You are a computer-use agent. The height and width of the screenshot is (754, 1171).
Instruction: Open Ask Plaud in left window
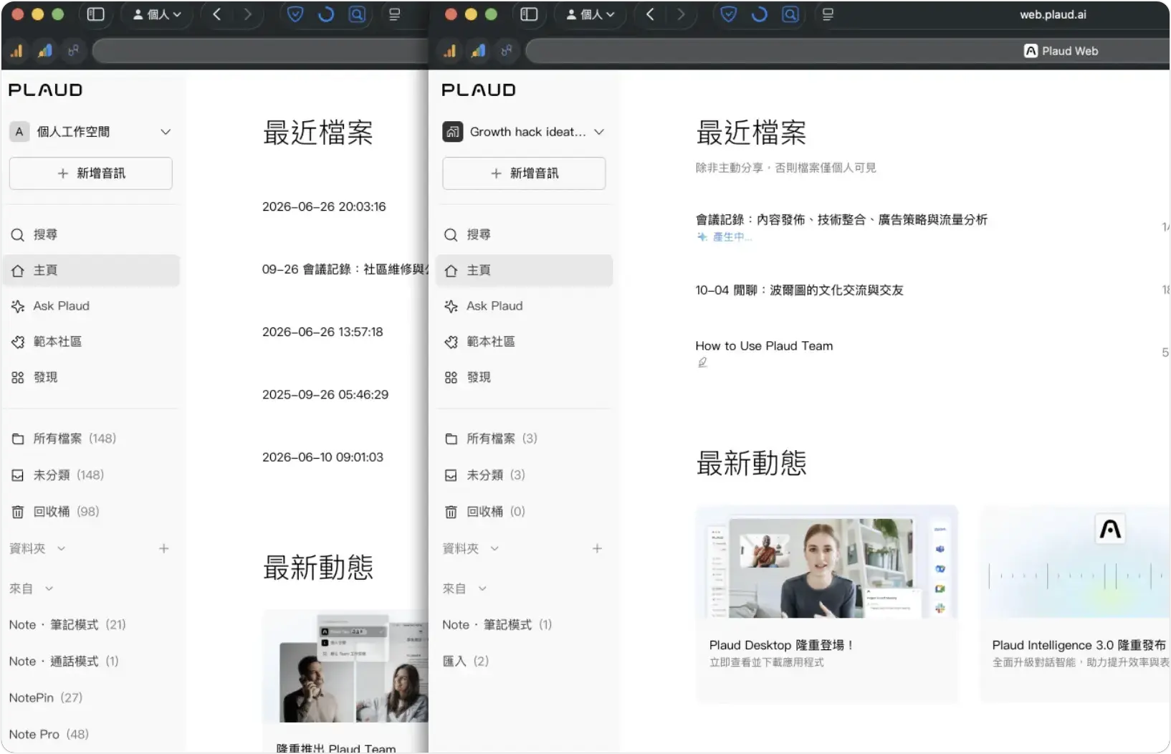pyautogui.click(x=91, y=306)
